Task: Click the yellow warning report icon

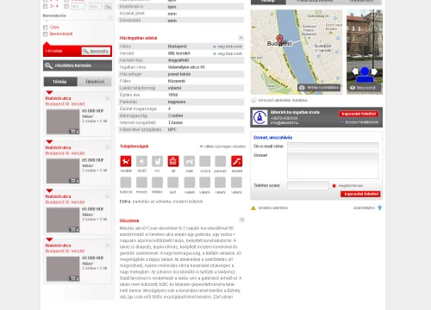Action: 253,208
